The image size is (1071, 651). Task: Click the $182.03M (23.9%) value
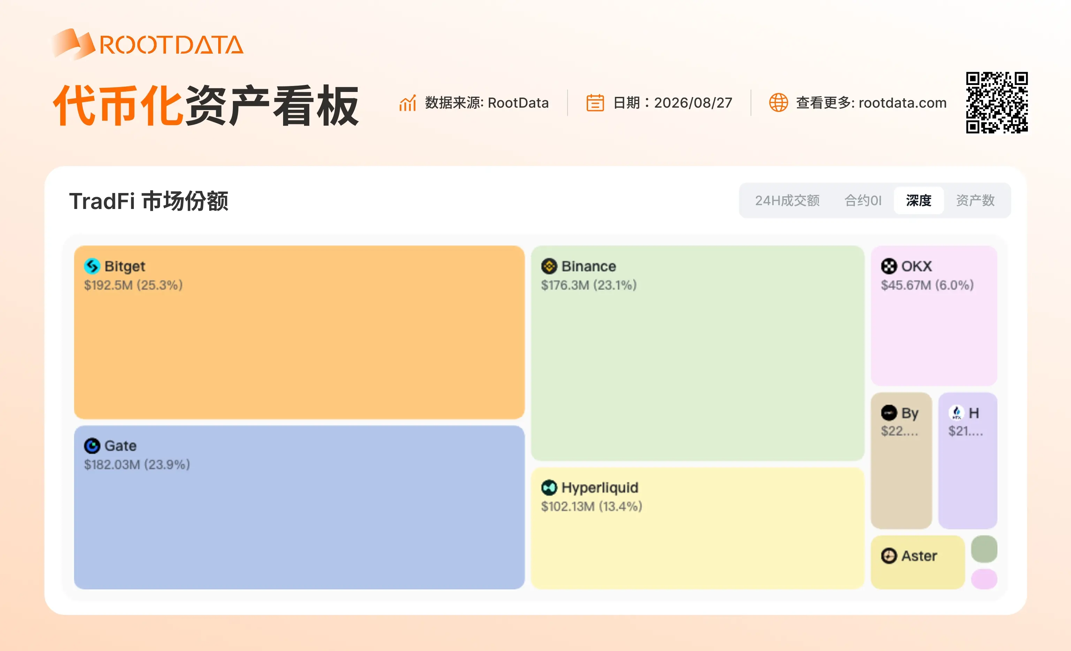click(137, 465)
